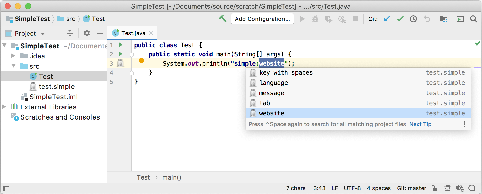This screenshot has width=482, height=194.
Task: Select 'tab' completion item
Action: point(358,103)
